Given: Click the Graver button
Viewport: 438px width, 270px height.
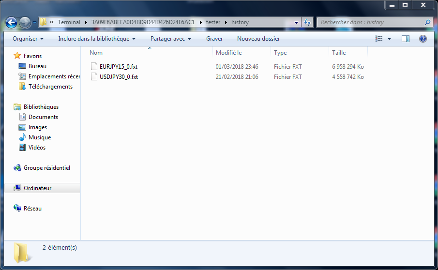Looking at the screenshot, I should (214, 39).
